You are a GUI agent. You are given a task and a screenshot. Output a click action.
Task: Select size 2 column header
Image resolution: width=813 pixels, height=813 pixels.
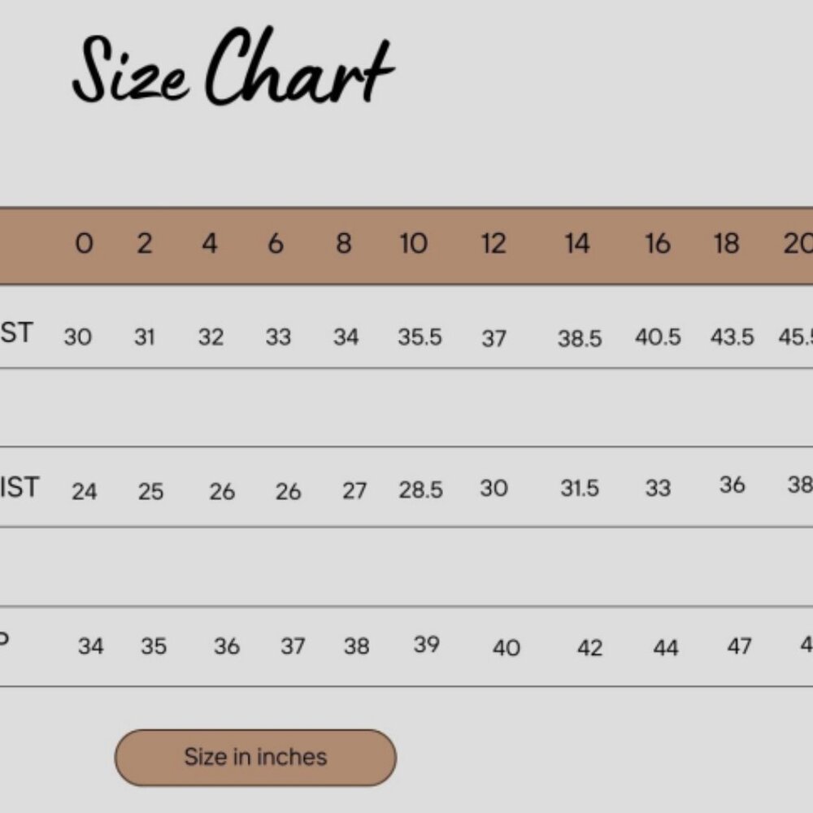[145, 243]
